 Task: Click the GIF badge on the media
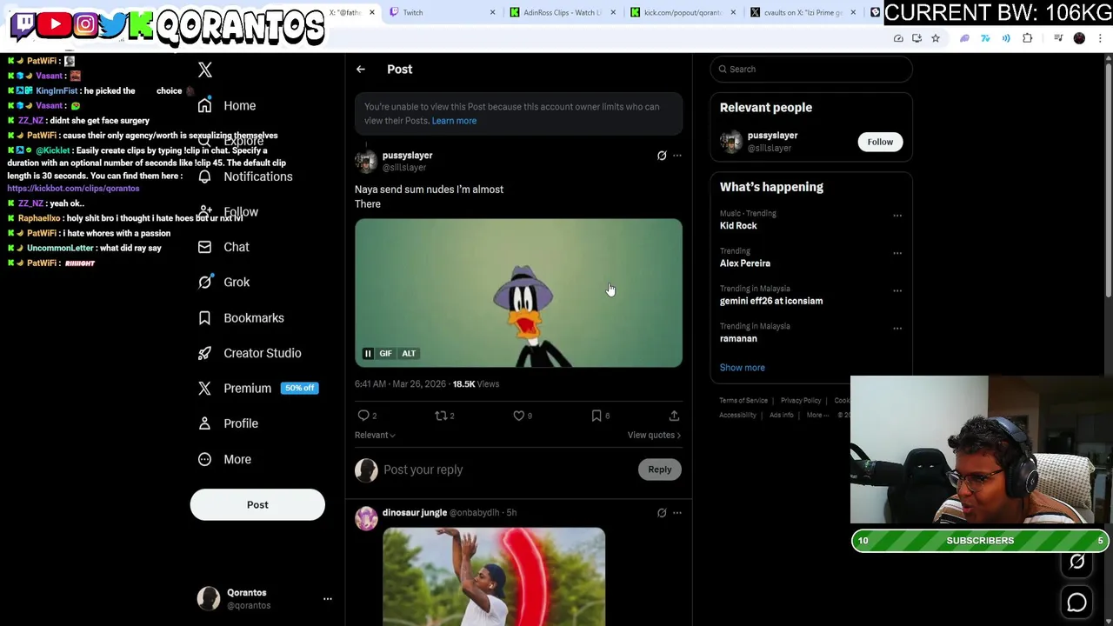point(385,353)
